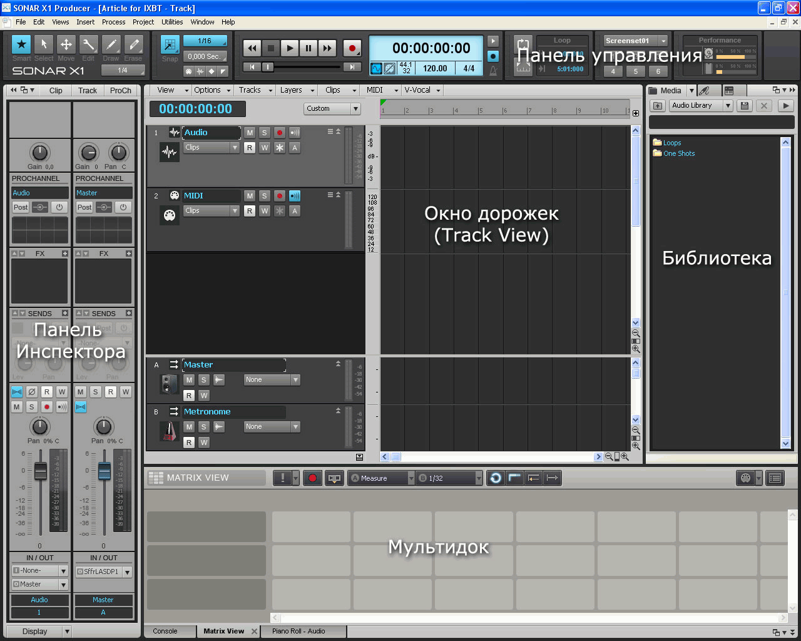
Task: Open the Custom track control dropdown
Action: coord(332,109)
